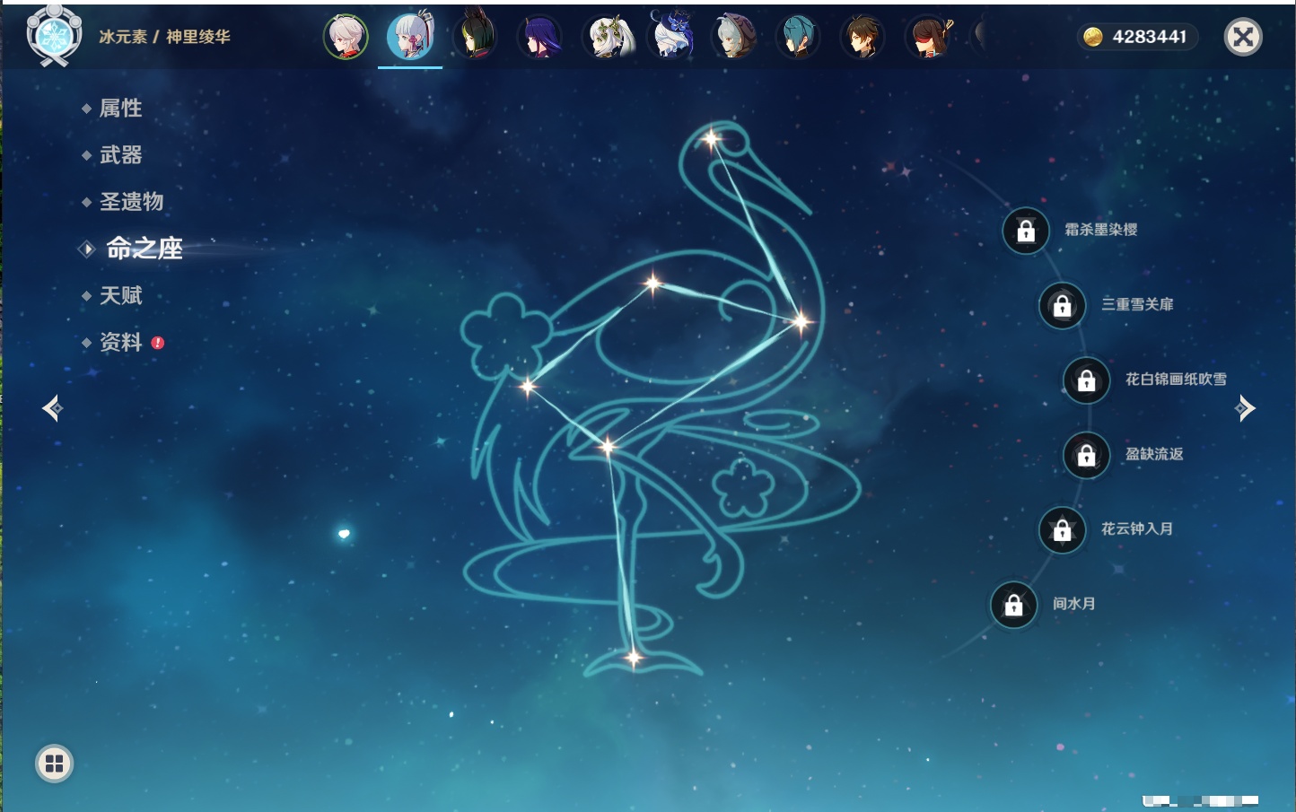
Task: Click the Mora coin icon
Action: pyautogui.click(x=1093, y=37)
